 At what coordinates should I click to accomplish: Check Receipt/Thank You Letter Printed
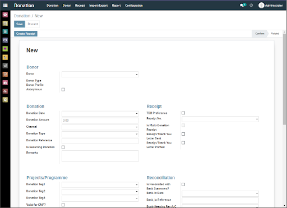[x=183, y=143]
